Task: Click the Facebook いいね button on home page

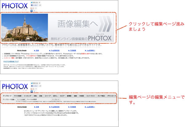Action: point(34,5)
